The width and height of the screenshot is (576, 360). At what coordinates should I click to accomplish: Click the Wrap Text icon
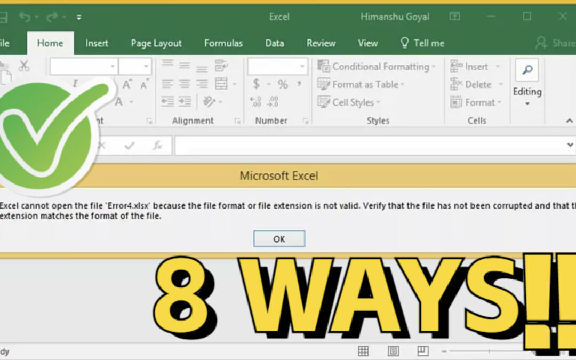[221, 66]
